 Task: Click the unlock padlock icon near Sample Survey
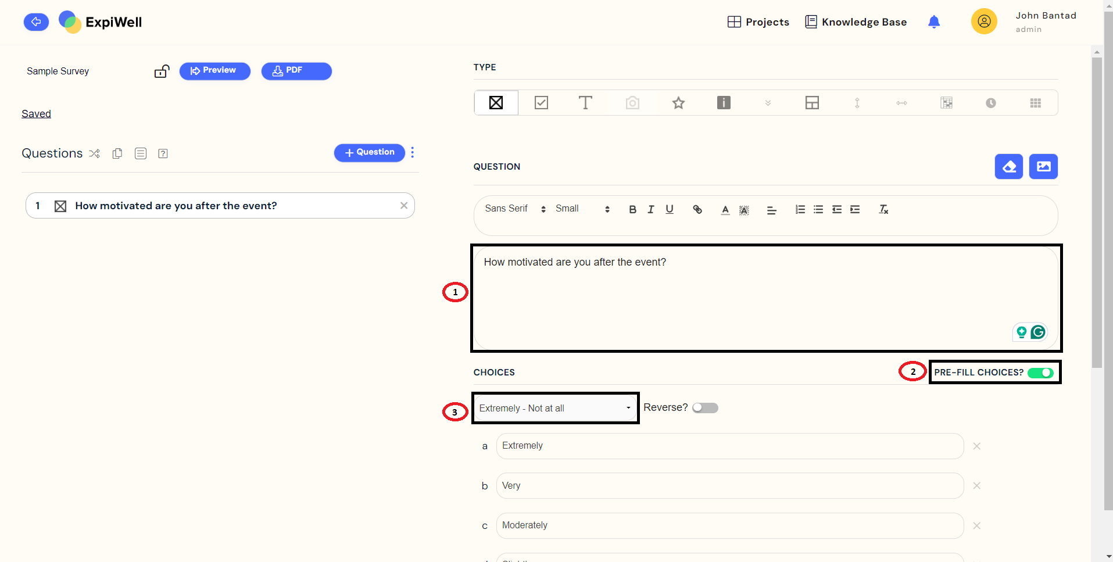[162, 71]
